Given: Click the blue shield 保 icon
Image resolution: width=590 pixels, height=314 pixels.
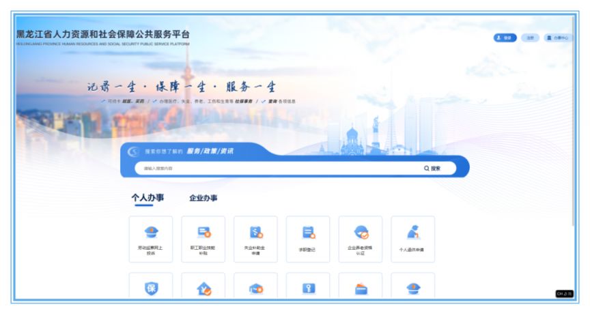Looking at the screenshot, I should pos(150,288).
